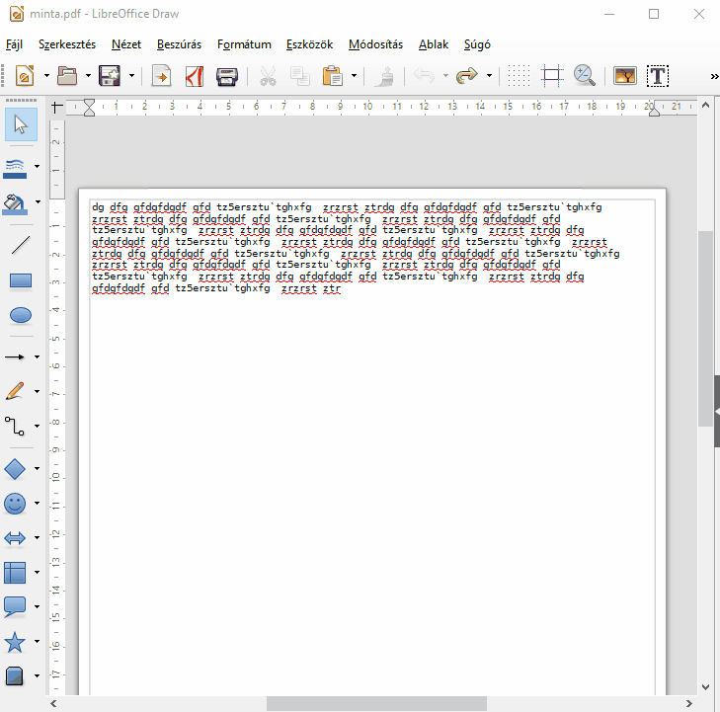Click the Save document icon

(110, 76)
